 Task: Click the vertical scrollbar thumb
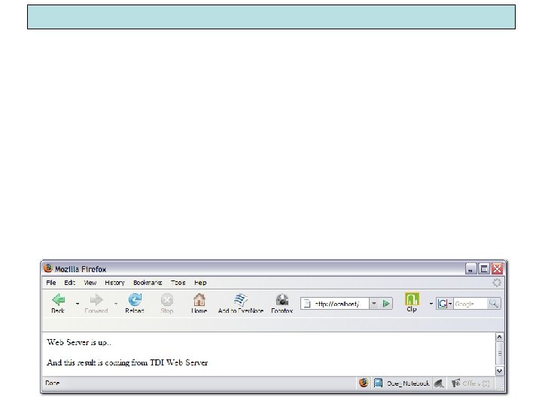coord(500,353)
